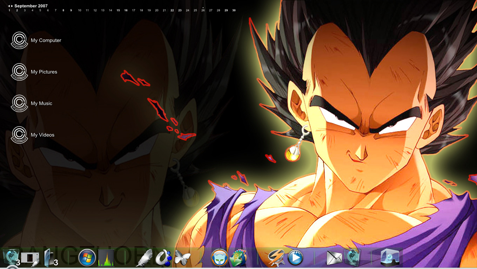Open the glass globe browser icon beside mail

click(352, 258)
